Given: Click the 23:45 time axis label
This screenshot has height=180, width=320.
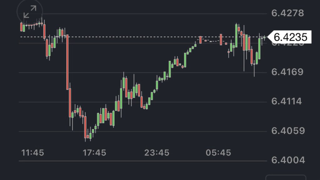Looking at the screenshot, I should pos(157,153).
